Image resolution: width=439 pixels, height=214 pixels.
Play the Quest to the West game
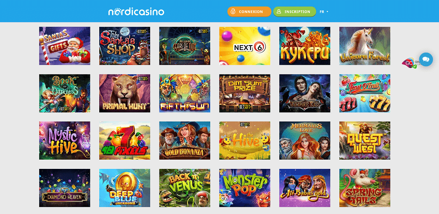365,140
